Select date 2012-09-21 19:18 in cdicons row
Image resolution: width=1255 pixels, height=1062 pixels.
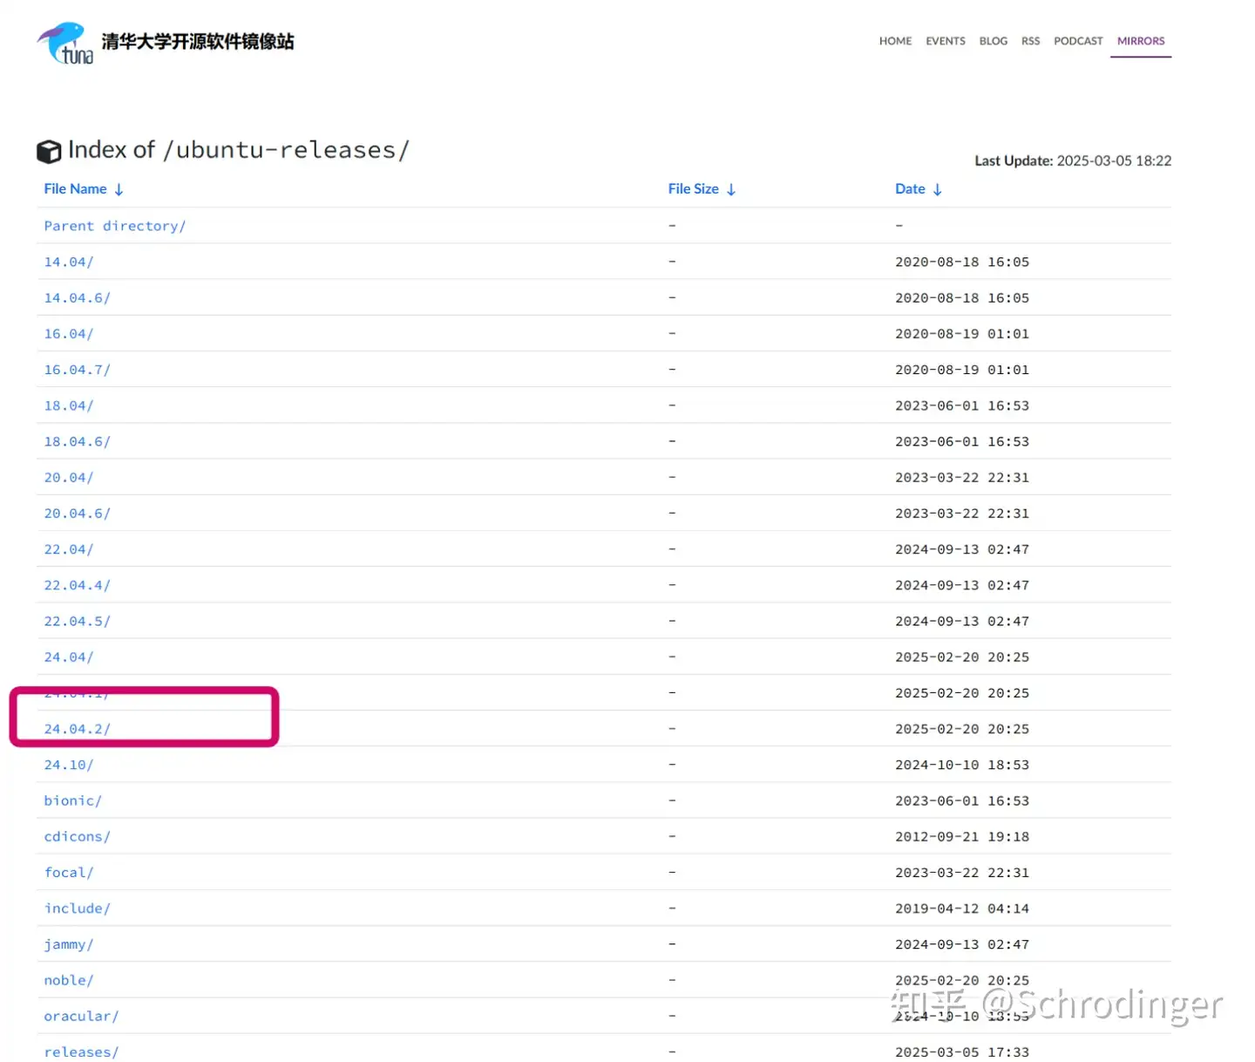click(x=962, y=836)
